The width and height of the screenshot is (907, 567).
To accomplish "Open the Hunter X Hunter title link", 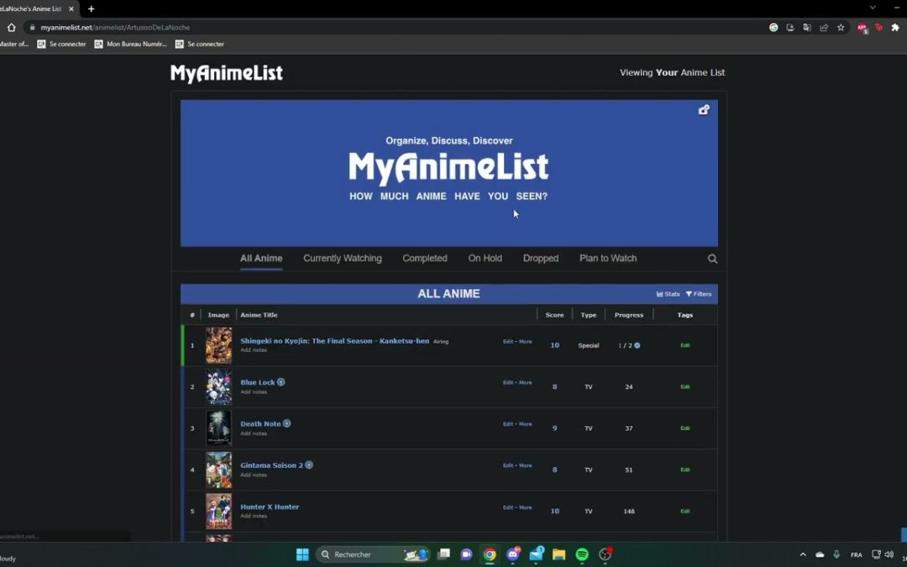I will 270,507.
